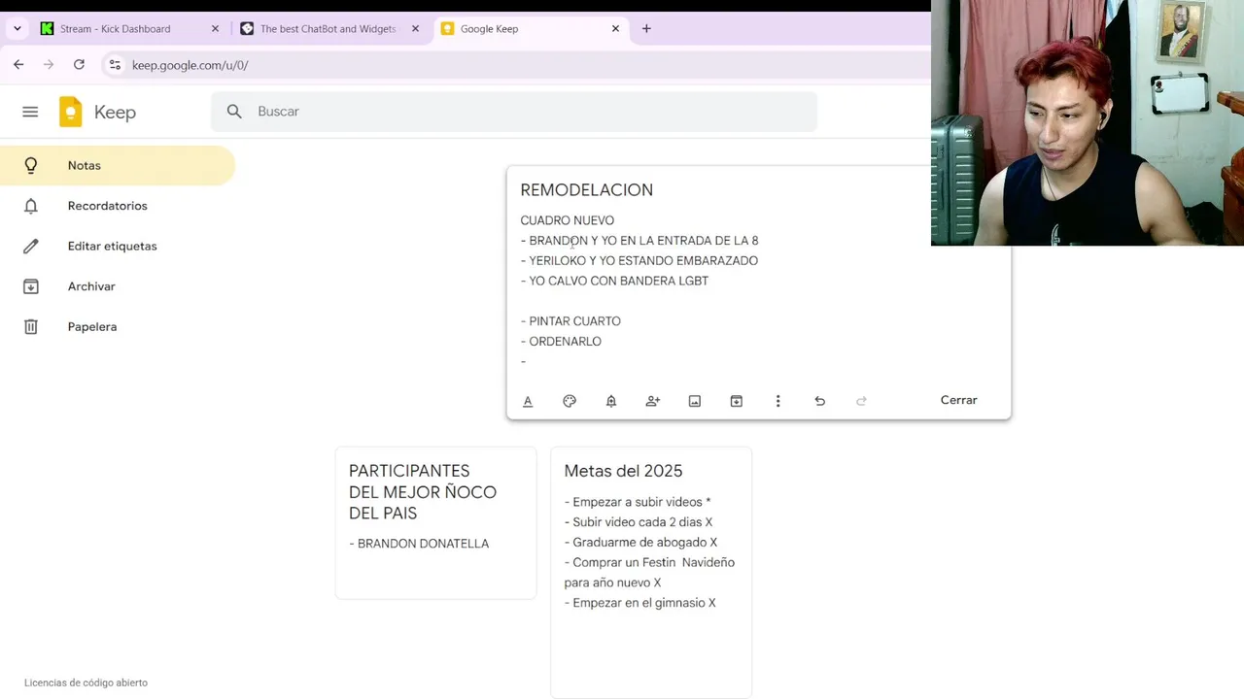Open the PARTICIPANTES DEL MEJOR ÑOCO note
The height and width of the screenshot is (699, 1244).
pyautogui.click(x=435, y=522)
